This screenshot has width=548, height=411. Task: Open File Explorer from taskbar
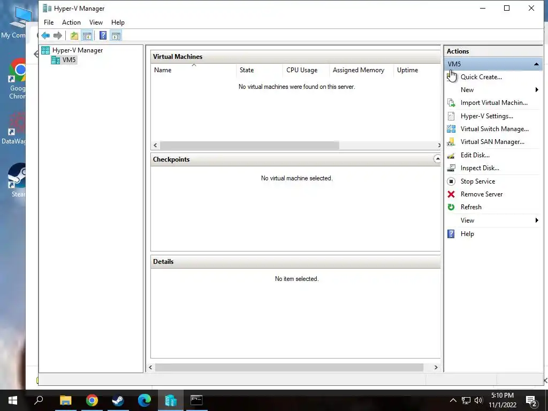click(x=65, y=400)
